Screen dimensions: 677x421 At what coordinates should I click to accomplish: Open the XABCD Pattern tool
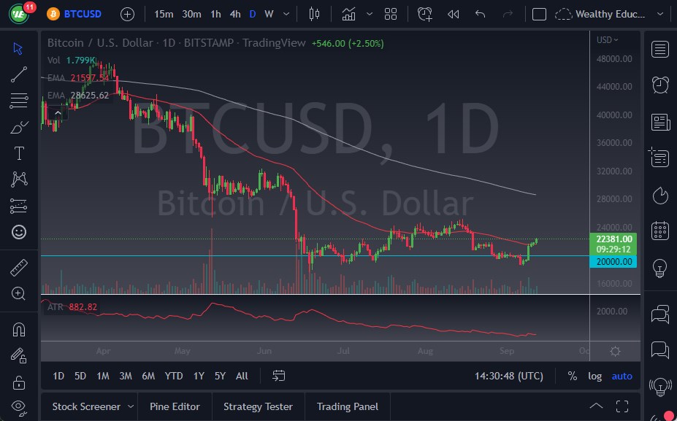click(18, 179)
